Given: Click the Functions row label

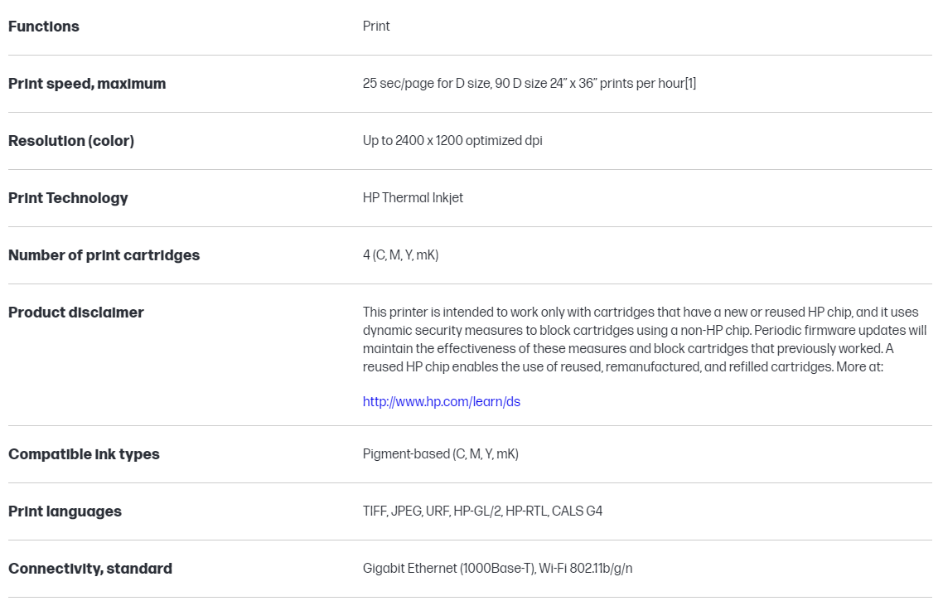Looking at the screenshot, I should [x=44, y=27].
